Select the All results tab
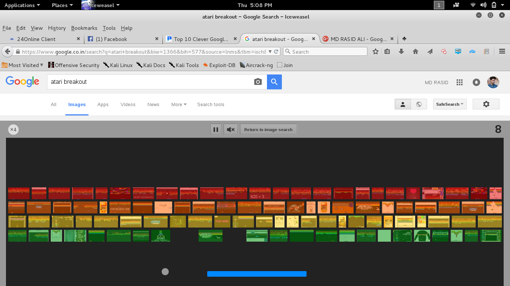 coord(54,105)
